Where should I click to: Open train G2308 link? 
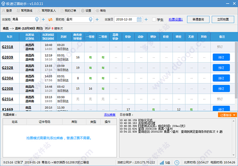[x=8, y=89]
